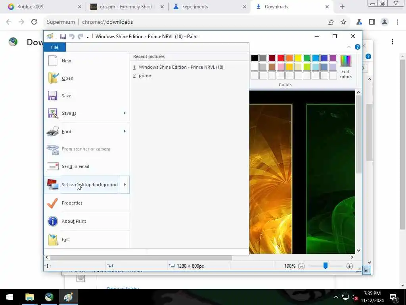Click the Send in email envelope icon
This screenshot has height=305, width=406.
click(x=53, y=166)
